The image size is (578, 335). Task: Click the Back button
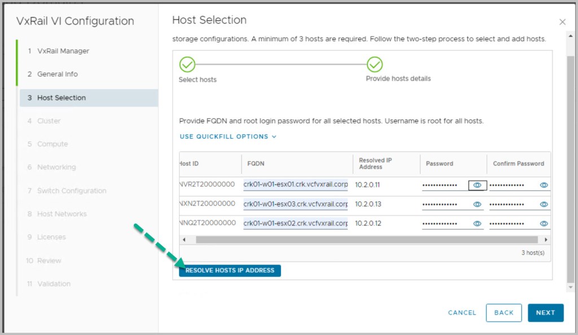point(503,312)
